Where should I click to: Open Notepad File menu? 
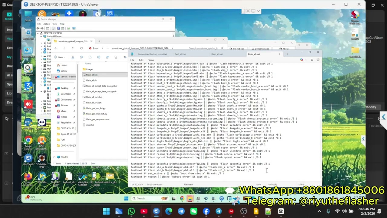point(132,60)
